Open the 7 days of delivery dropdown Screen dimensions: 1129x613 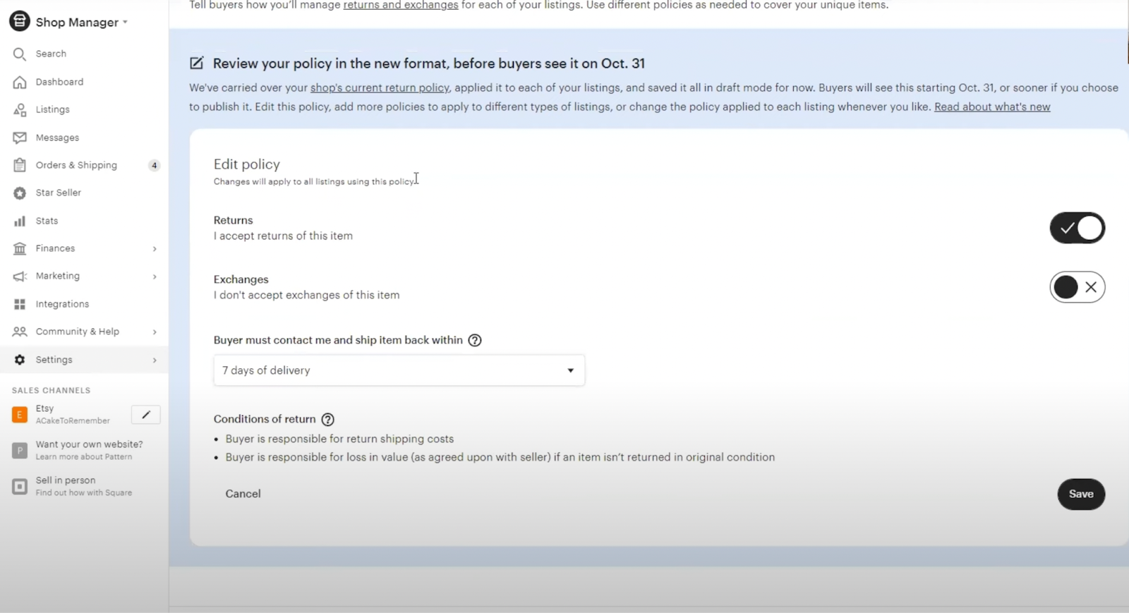399,370
